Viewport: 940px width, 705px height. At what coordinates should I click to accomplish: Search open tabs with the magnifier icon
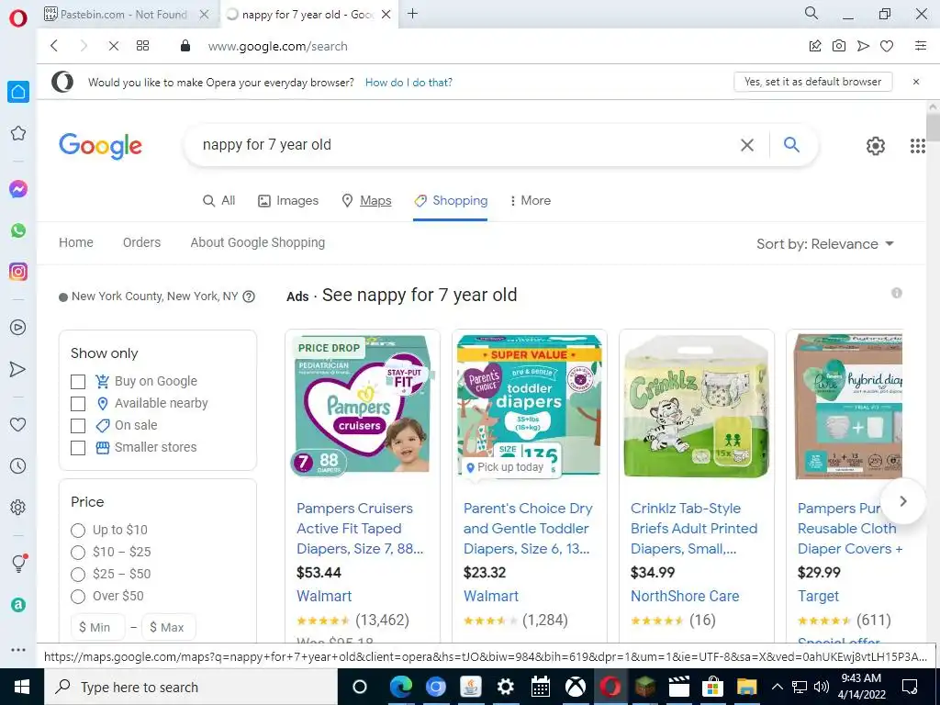tap(811, 13)
